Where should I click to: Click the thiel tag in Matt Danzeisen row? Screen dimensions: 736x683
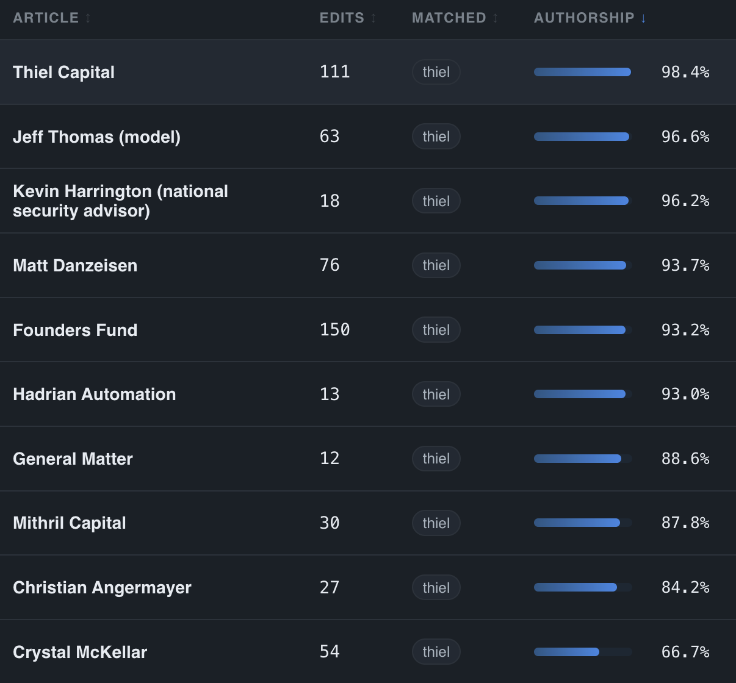click(436, 265)
